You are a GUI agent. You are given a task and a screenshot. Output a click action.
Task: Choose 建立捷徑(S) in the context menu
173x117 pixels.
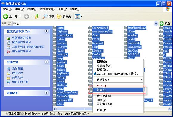coord(118,96)
